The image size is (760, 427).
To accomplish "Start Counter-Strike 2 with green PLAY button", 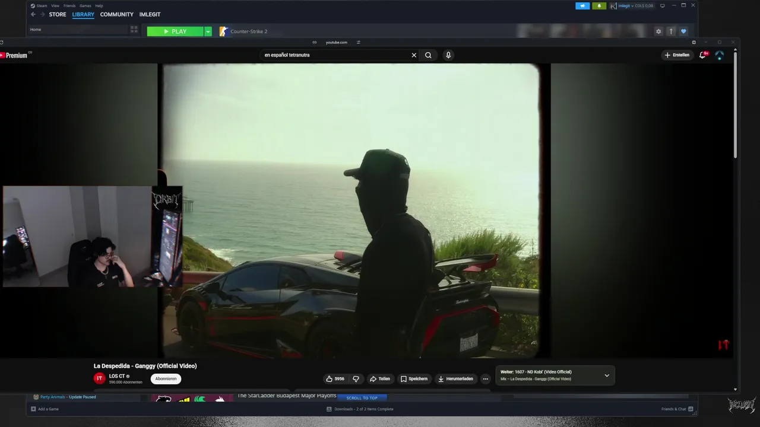I will pyautogui.click(x=175, y=31).
